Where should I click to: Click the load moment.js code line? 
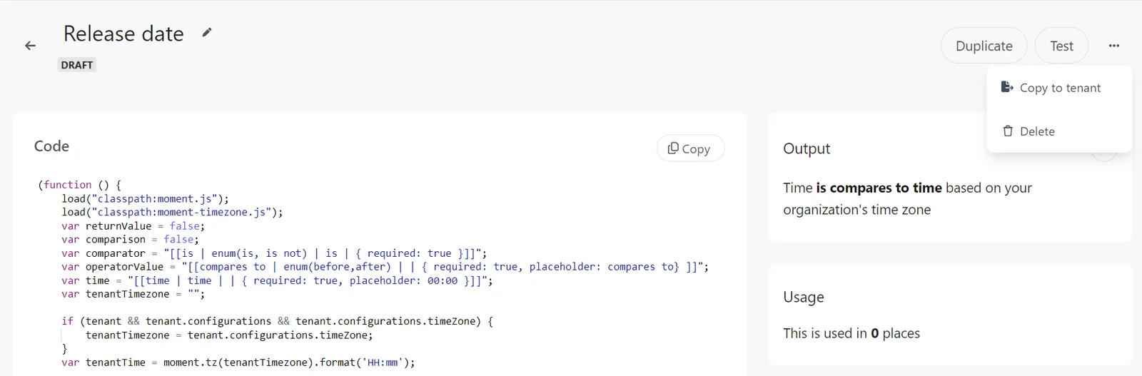click(145, 198)
